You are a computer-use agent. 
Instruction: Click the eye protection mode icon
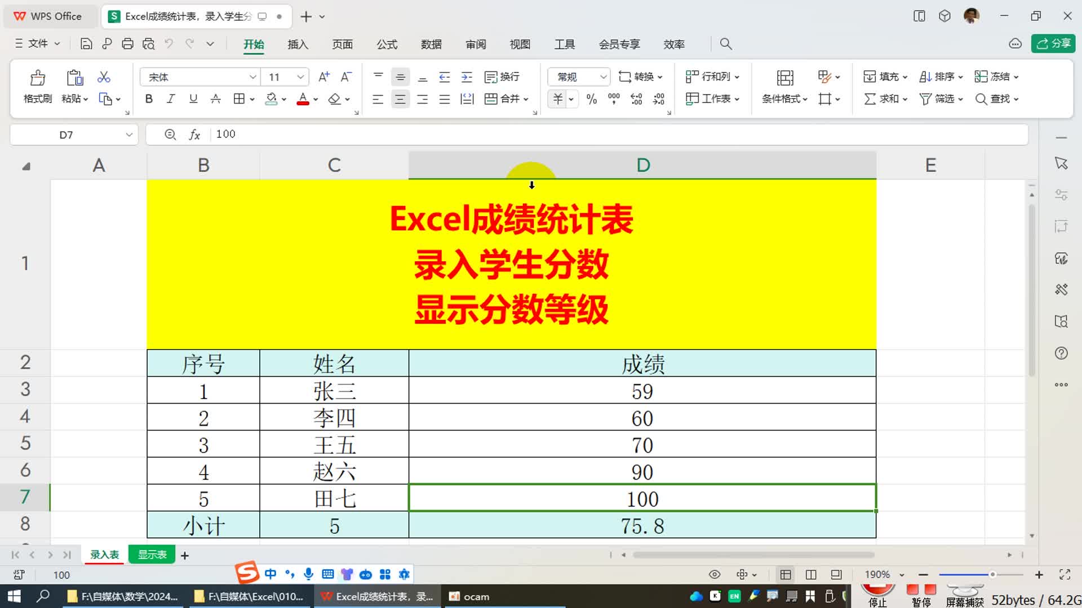coord(715,574)
